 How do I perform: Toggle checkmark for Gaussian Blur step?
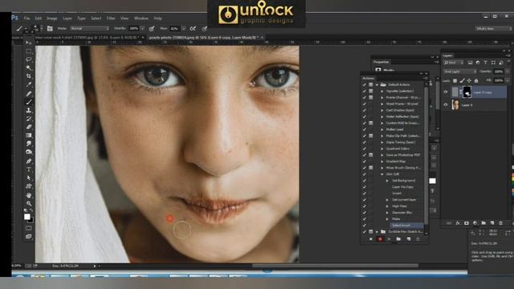(x=364, y=212)
